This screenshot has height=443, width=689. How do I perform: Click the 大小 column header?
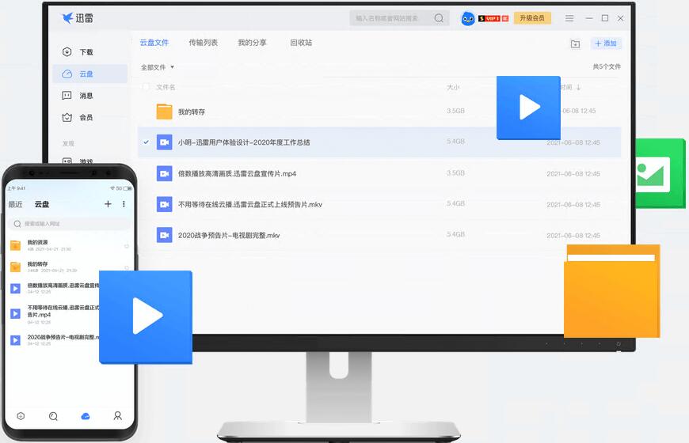[x=453, y=87]
